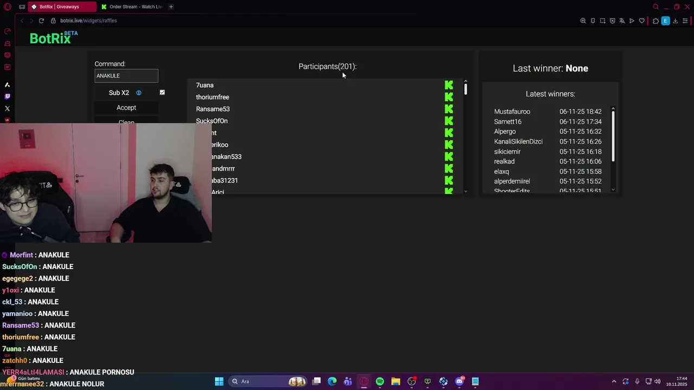Open the blue E profile icon
Screen dimensions: 694x390
pos(665,21)
